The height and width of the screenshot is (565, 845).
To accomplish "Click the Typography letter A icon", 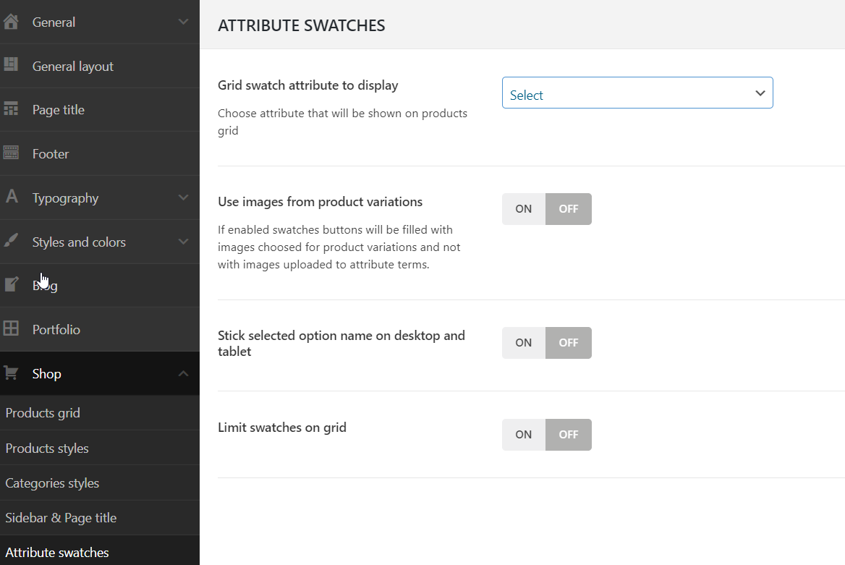I will tap(11, 197).
